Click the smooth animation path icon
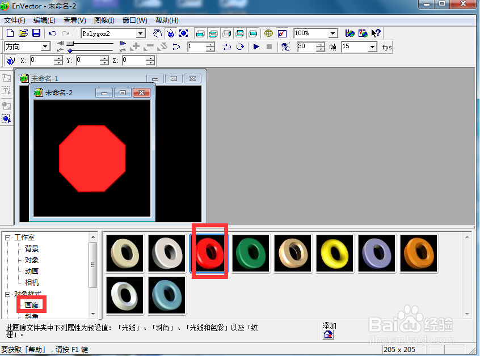The width and height of the screenshot is (480, 356). point(176,47)
